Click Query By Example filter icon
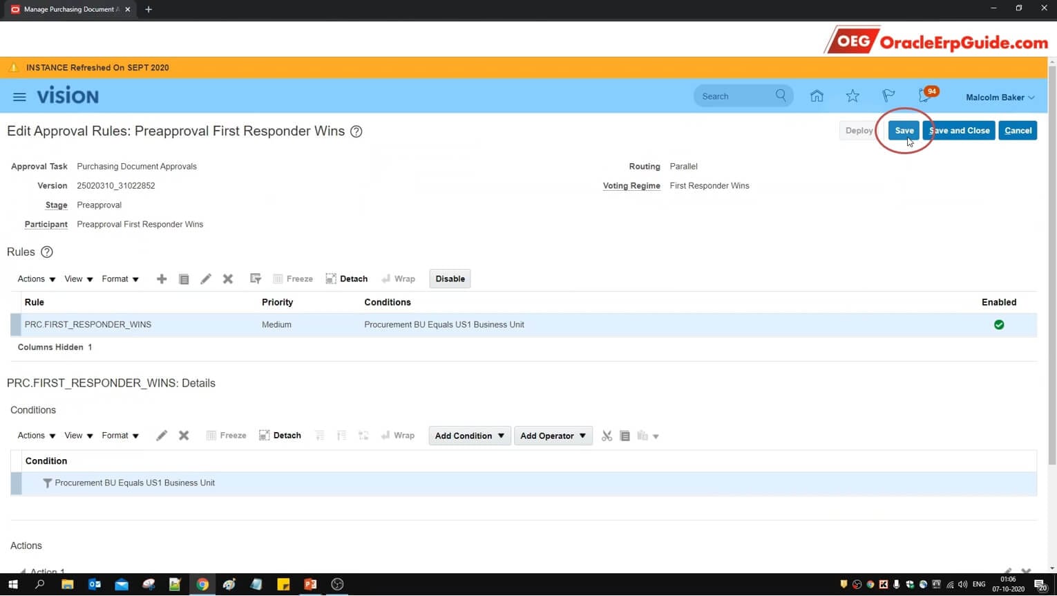 click(256, 279)
